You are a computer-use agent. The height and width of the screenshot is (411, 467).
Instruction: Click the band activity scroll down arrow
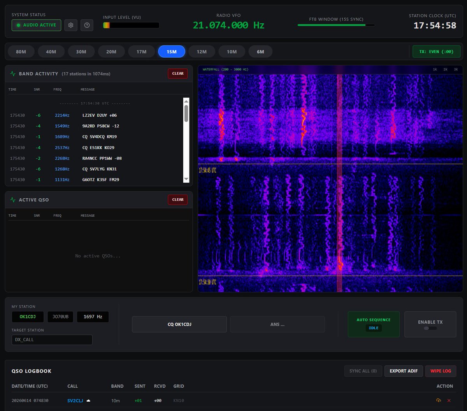pyautogui.click(x=186, y=179)
